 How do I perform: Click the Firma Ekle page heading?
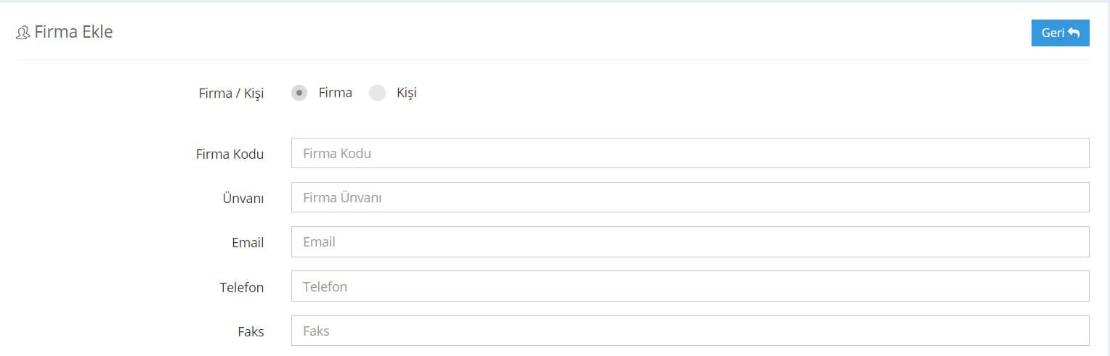pos(73,33)
